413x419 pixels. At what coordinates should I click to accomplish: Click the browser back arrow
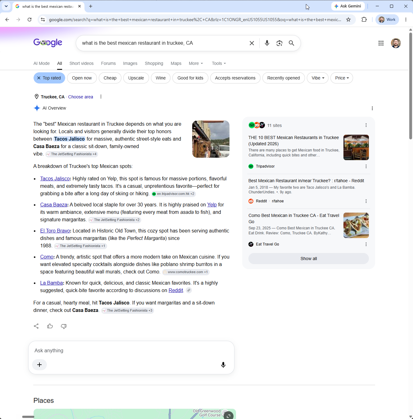point(7,20)
